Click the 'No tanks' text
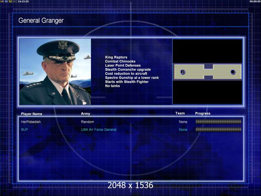261x196 pixels. point(112,86)
